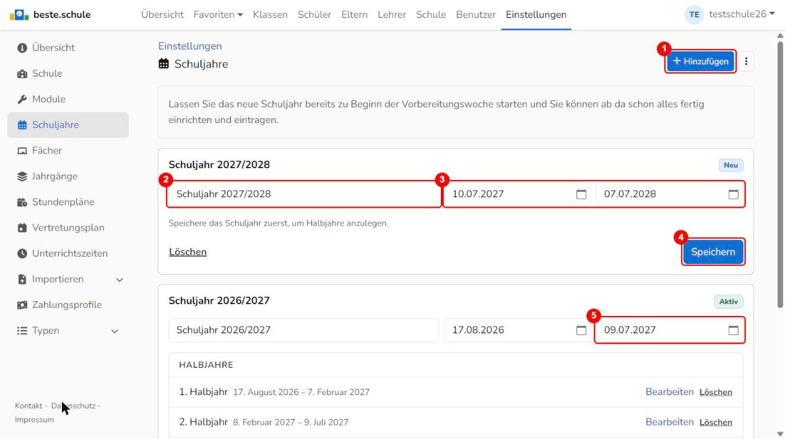This screenshot has width=785, height=439.
Task: Go to Benutzer in top navigation
Action: pos(476,15)
